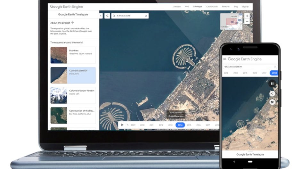Select year 2012 on laptop timeline
The image size is (301, 169).
pos(161,125)
